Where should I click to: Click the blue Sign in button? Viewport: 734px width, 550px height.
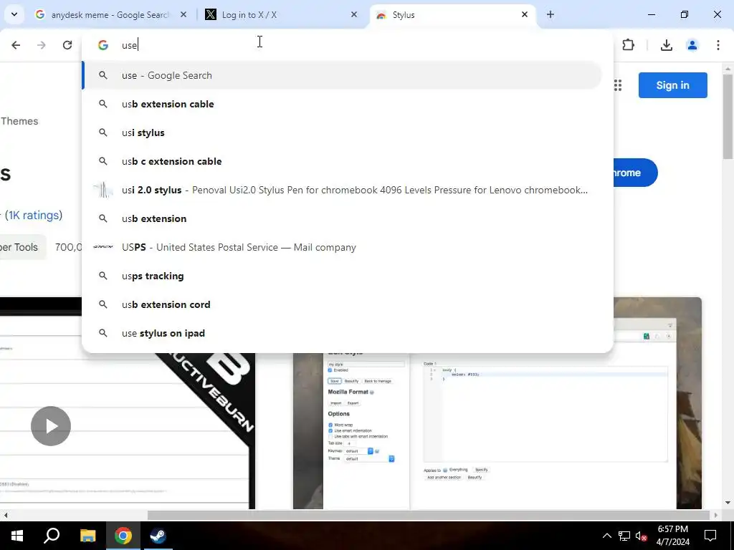672,85
